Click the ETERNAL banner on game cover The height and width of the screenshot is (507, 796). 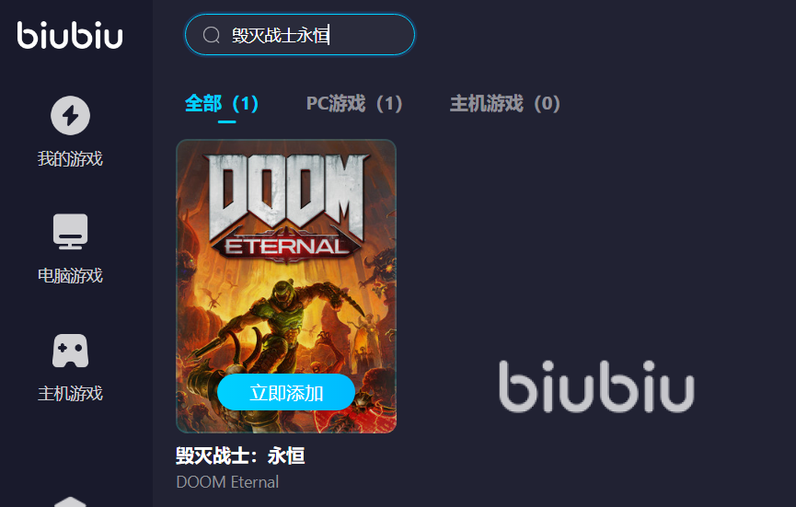(286, 248)
